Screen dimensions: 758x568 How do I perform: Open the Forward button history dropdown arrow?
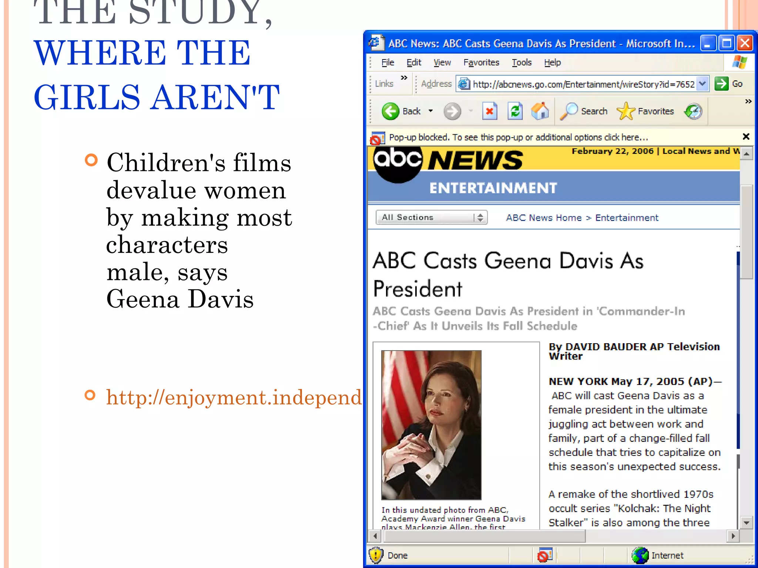point(470,111)
